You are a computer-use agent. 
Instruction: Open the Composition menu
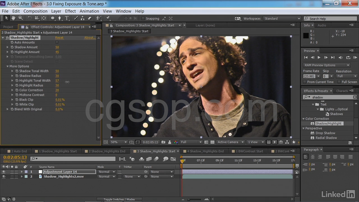point(35,11)
